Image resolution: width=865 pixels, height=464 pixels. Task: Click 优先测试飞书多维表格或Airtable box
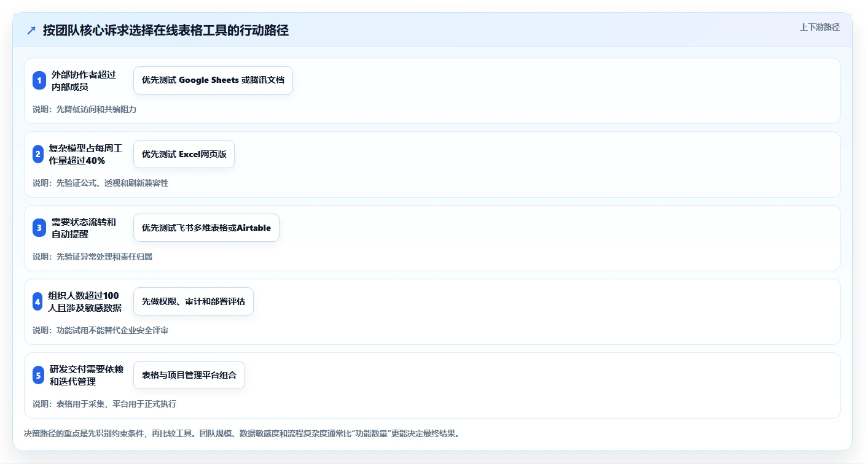(x=206, y=228)
